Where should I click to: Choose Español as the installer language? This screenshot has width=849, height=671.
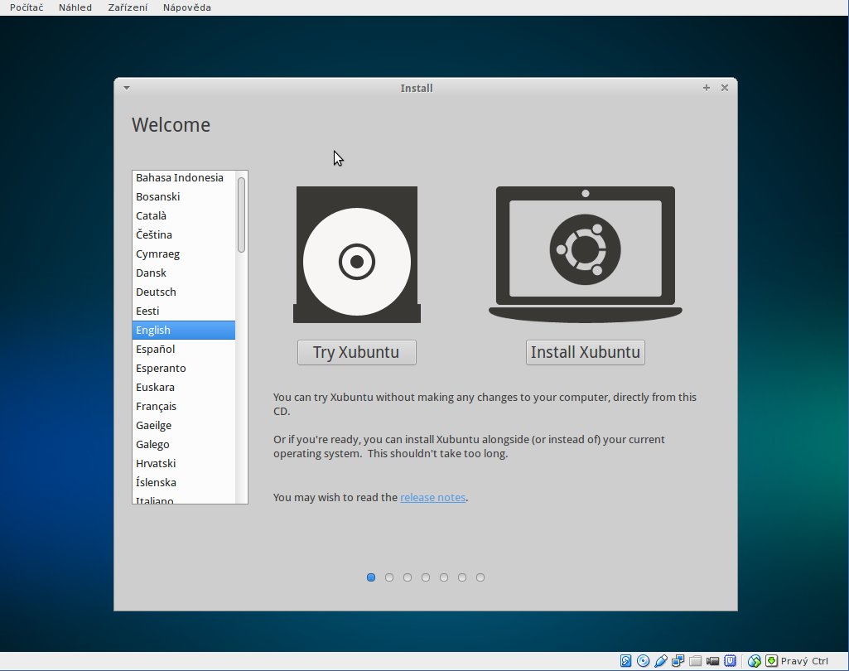point(184,349)
